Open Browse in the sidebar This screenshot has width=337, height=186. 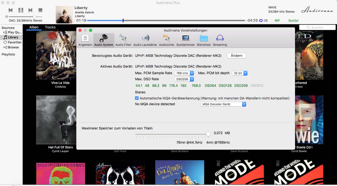coord(11,47)
